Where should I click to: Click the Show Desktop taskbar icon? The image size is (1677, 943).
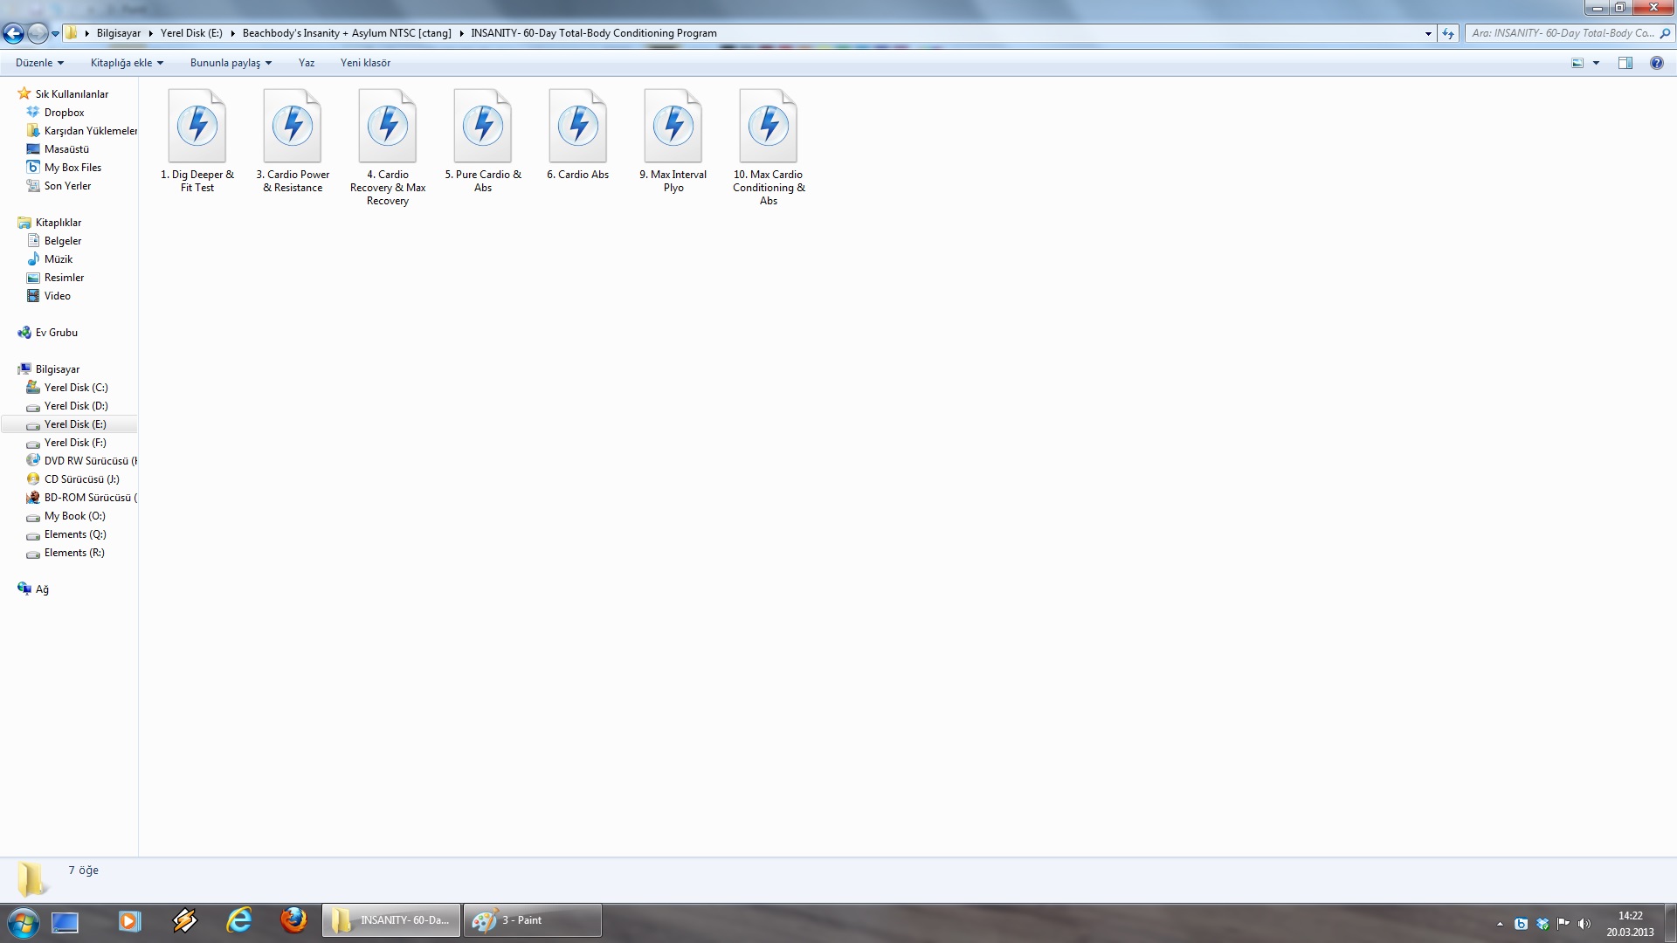[65, 922]
